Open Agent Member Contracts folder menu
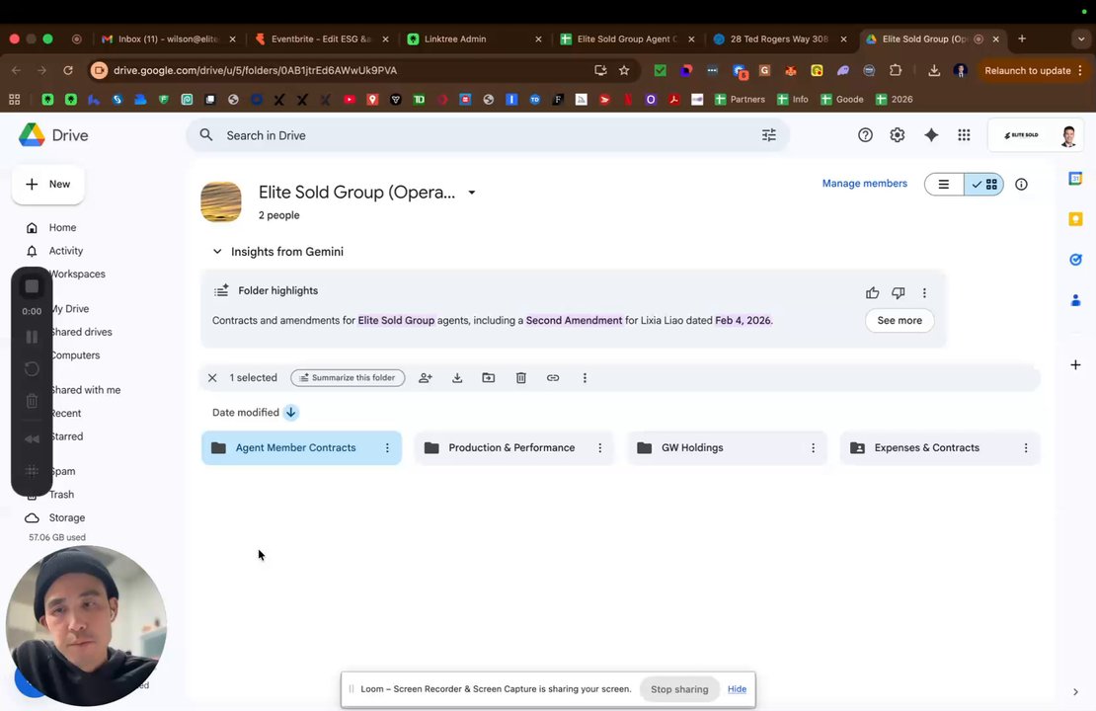The width and height of the screenshot is (1096, 711). click(387, 448)
